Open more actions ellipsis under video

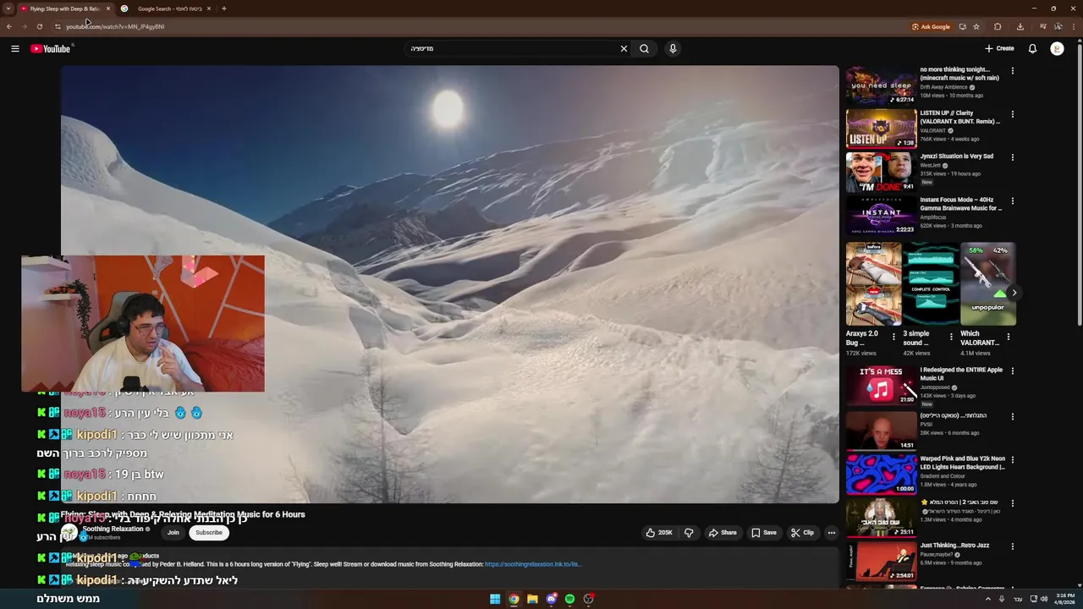832,533
